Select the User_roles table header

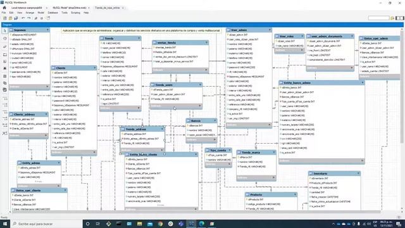(x=290, y=36)
